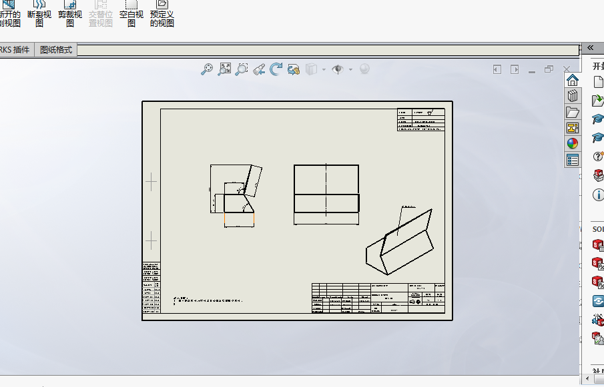Image resolution: width=604 pixels, height=387 pixels.
Task: Click the left pane split arrow button
Action: (497, 69)
